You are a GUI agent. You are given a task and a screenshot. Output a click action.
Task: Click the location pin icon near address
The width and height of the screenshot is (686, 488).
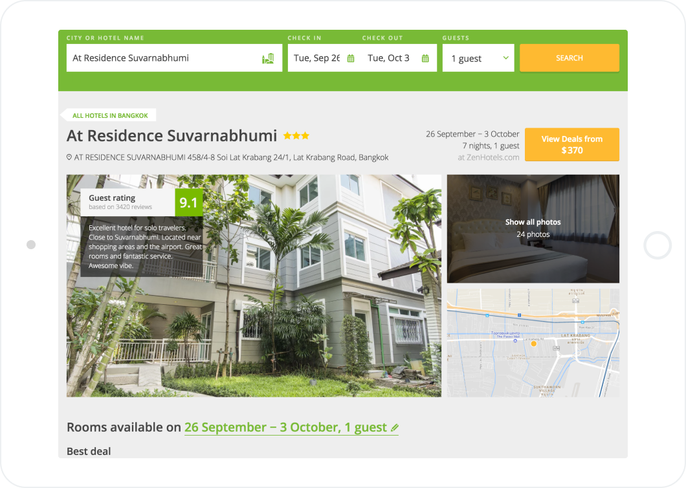[x=69, y=157]
